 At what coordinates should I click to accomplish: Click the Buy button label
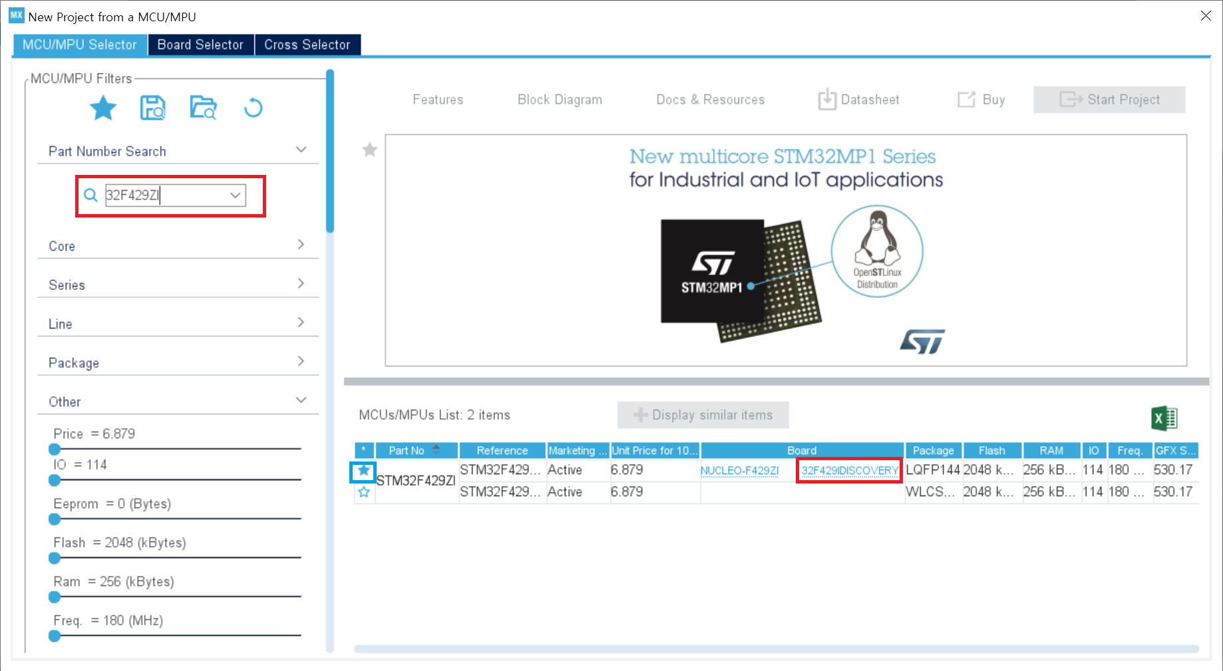pos(993,100)
